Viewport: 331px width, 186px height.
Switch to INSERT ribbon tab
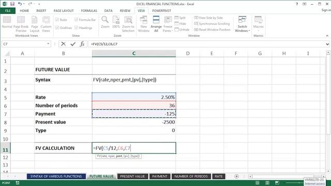coord(41,10)
